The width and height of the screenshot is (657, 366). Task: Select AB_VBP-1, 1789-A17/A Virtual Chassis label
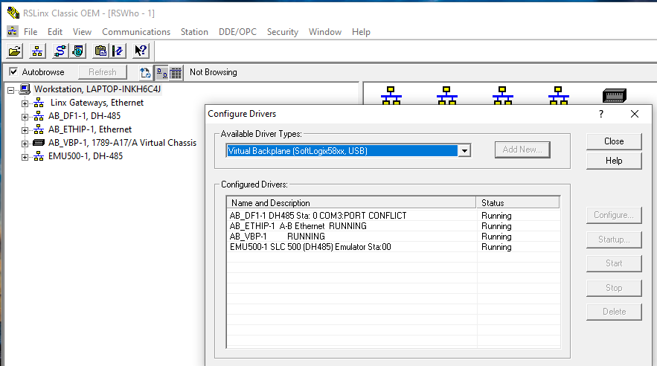122,143
